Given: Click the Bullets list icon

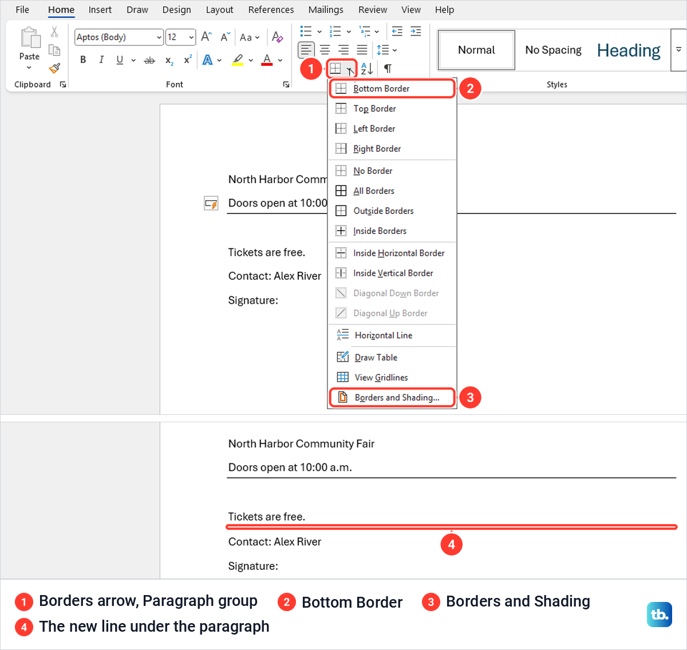Looking at the screenshot, I should click(x=306, y=31).
